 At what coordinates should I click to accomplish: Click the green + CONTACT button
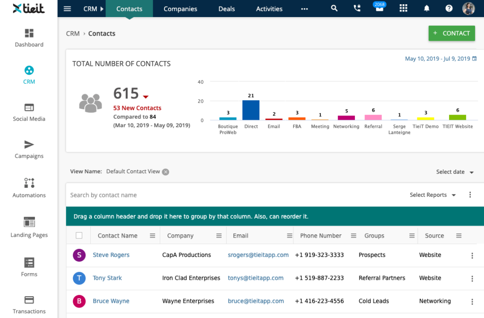coord(451,34)
